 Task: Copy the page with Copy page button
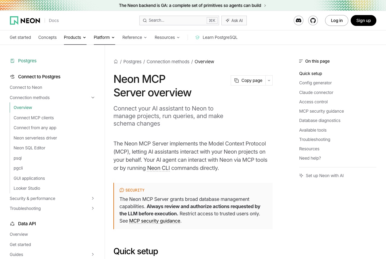coord(248,80)
